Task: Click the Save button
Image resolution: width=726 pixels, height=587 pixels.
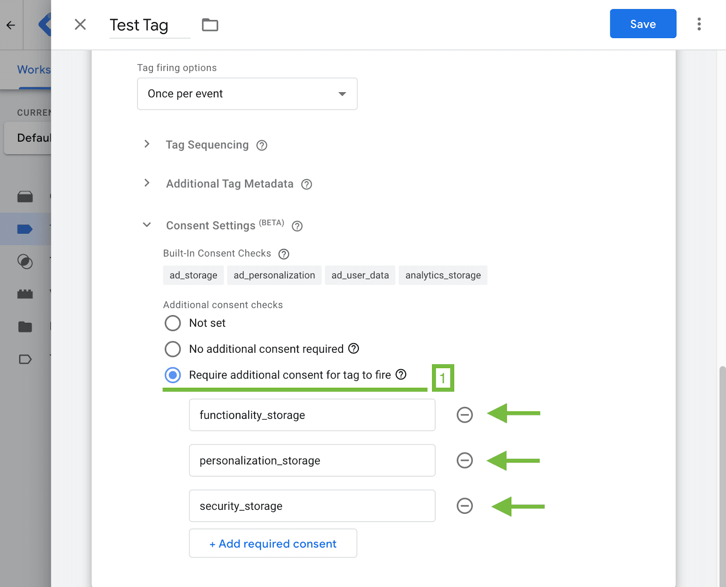Action: pos(643,24)
